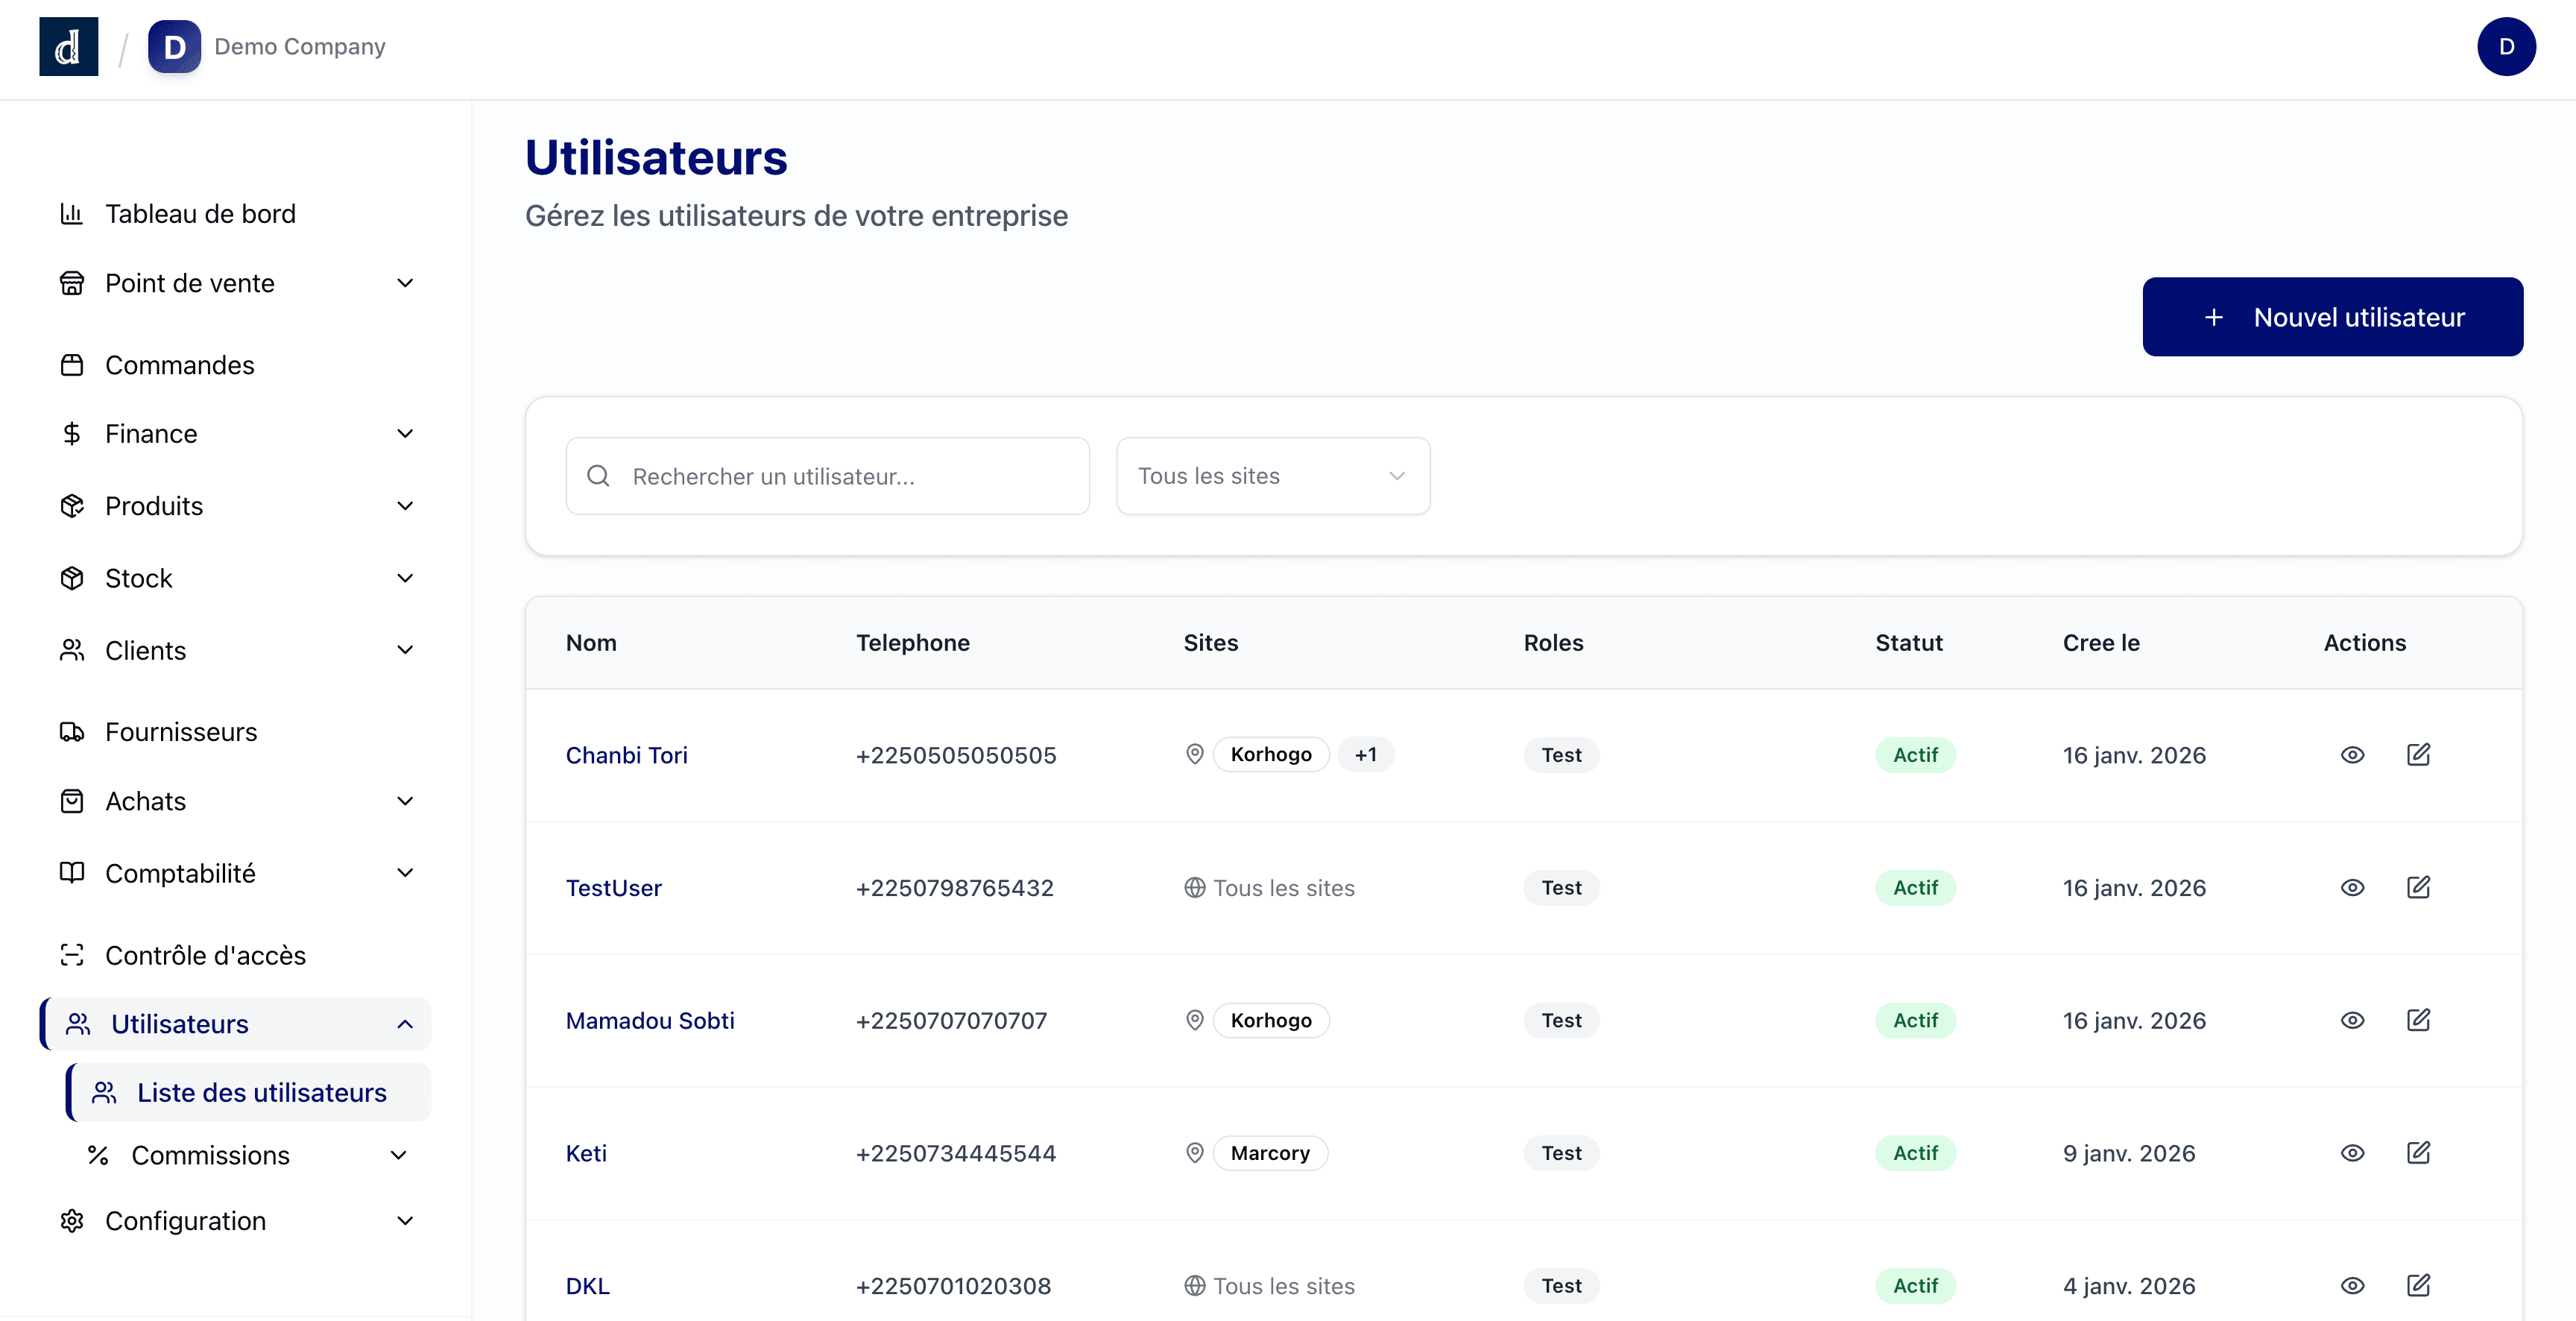Open edit icon for TestUser row

[2420, 887]
